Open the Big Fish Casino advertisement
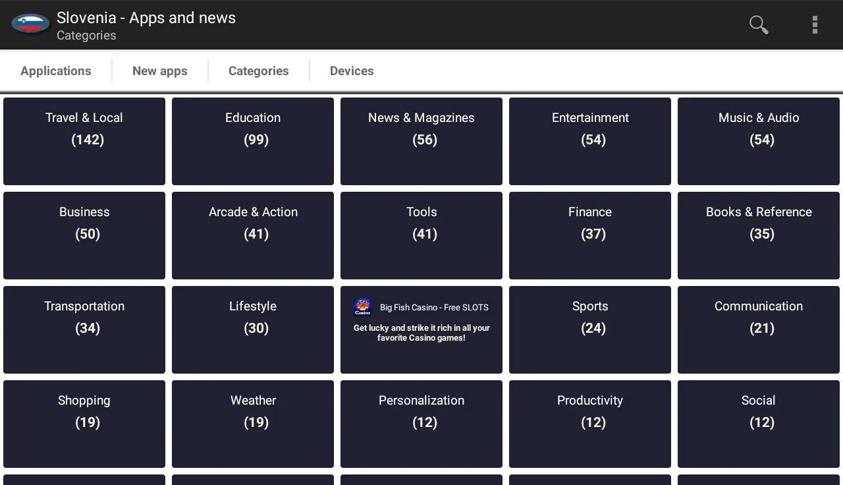The image size is (843, 485). pos(421,329)
